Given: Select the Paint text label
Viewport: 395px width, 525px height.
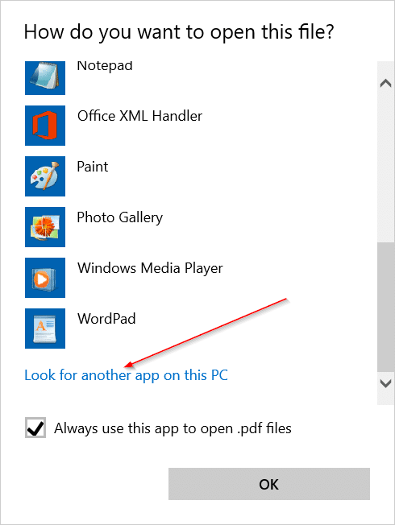Looking at the screenshot, I should point(93,167).
